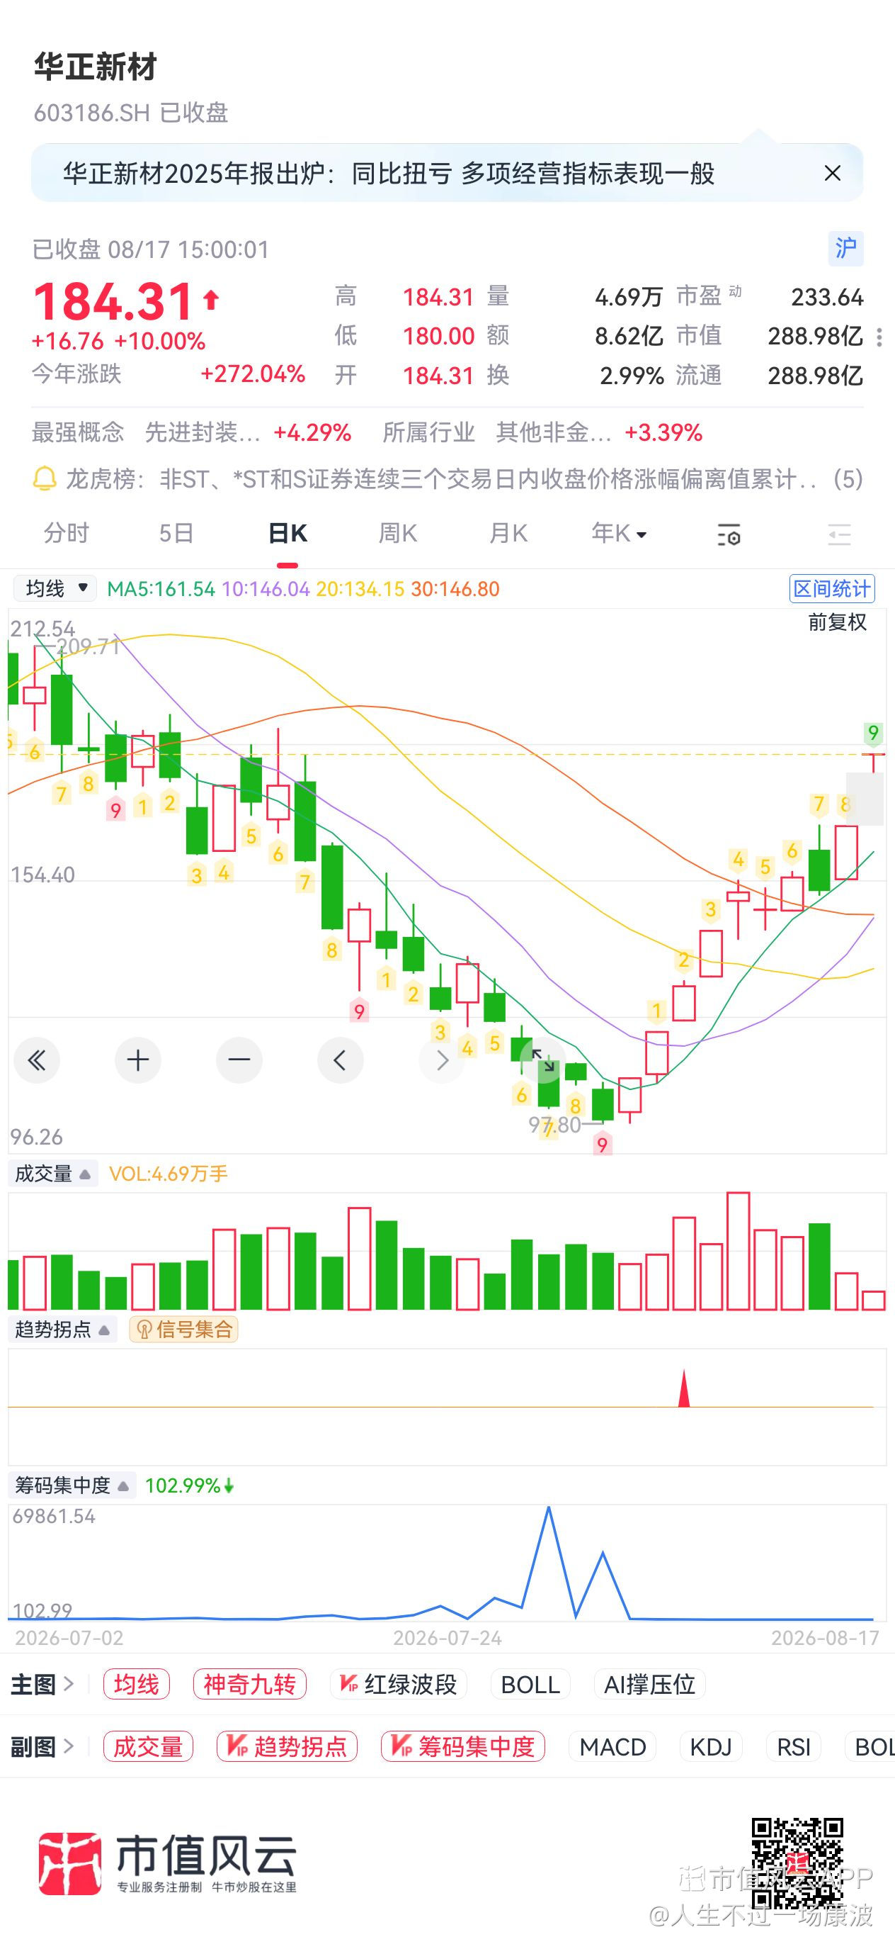Expand the 主图 indicator list

[x=42, y=1684]
